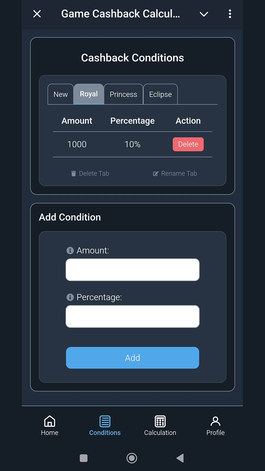This screenshot has height=471, width=265.
Task: Tap the Android home circle button
Action: [132, 458]
